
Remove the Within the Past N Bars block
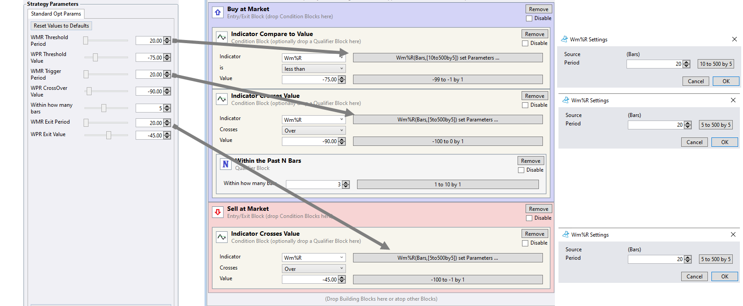[530, 161]
